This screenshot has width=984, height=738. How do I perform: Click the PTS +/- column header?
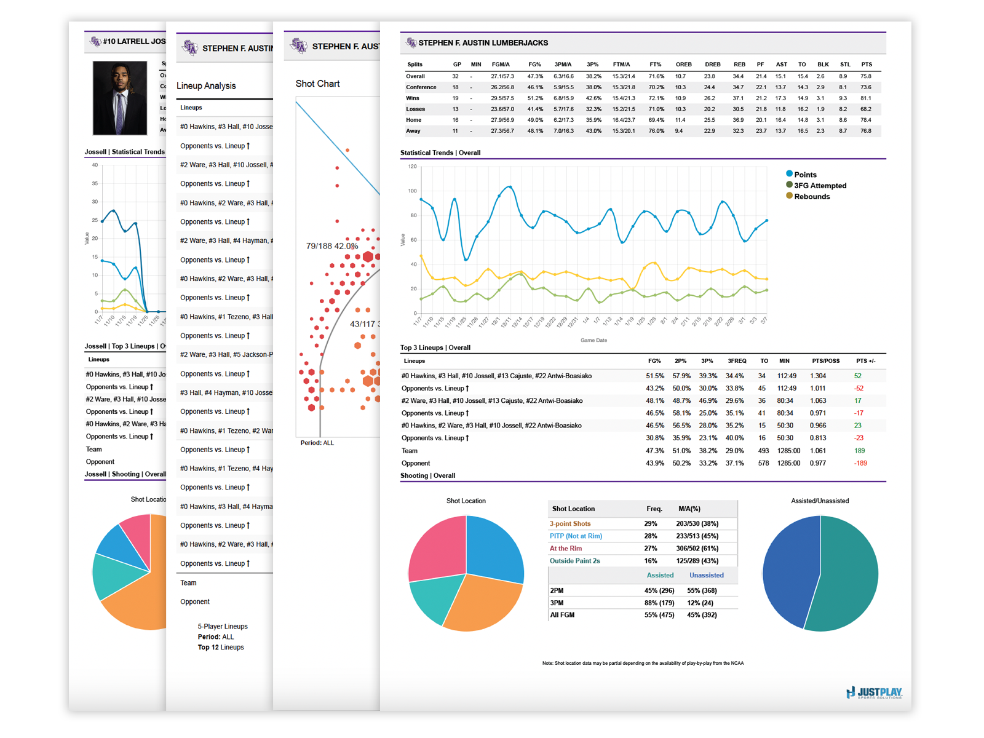click(x=865, y=361)
